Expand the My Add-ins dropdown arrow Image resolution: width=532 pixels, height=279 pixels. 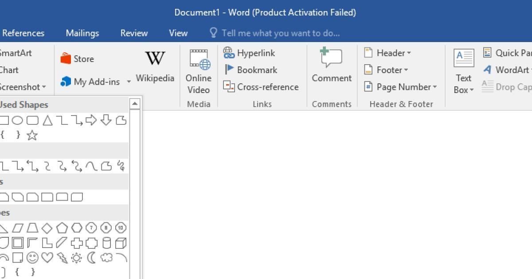(x=129, y=82)
